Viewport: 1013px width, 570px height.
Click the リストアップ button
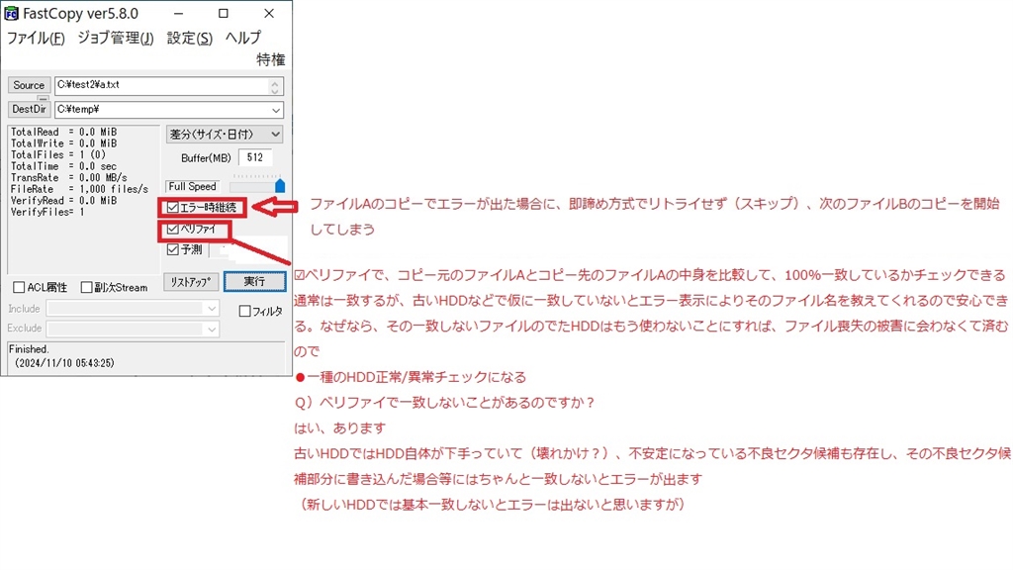[x=191, y=282]
